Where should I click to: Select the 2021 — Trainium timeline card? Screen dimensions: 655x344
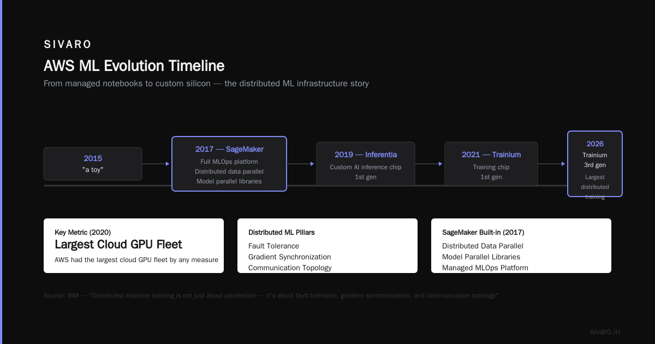(491, 164)
